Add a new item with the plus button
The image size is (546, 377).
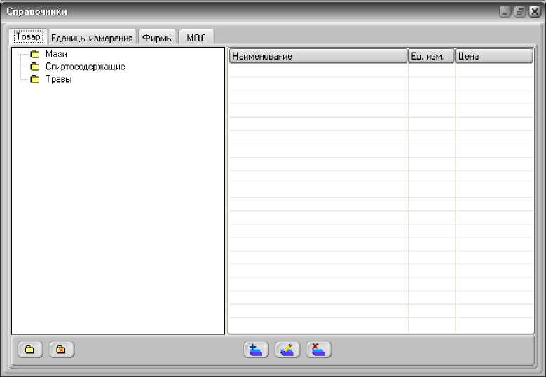(x=256, y=350)
